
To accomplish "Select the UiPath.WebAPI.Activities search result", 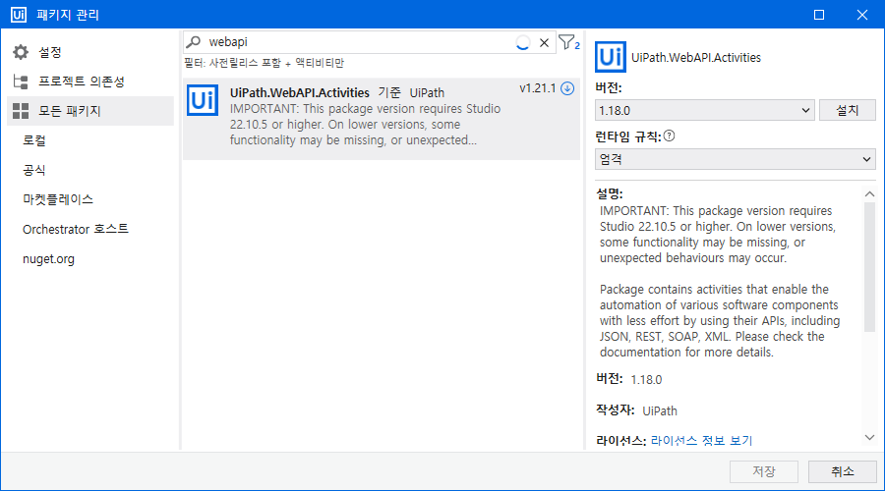I will pyautogui.click(x=381, y=119).
